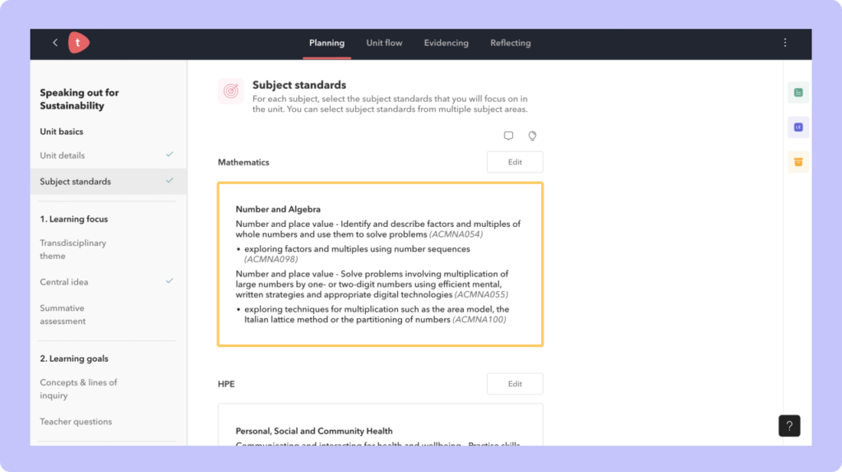
Task: Click the back arrow in top bar
Action: tap(55, 43)
